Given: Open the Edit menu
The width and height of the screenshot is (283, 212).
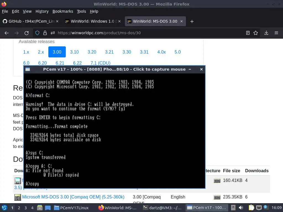Looking at the screenshot, I should pyautogui.click(x=15, y=11).
